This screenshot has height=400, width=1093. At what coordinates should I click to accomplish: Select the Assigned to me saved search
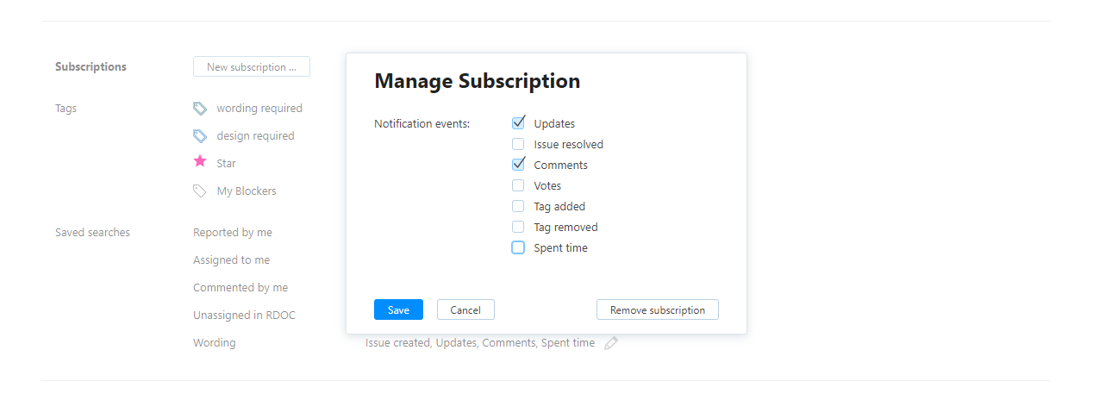[x=231, y=260]
